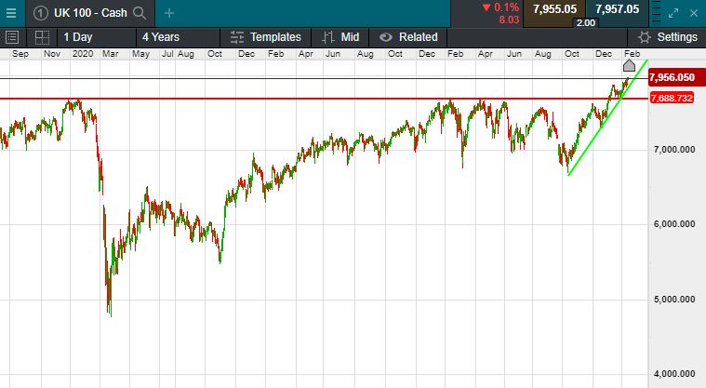Open the Mid price type selector
Viewport: 706px width, 388px height.
point(340,37)
